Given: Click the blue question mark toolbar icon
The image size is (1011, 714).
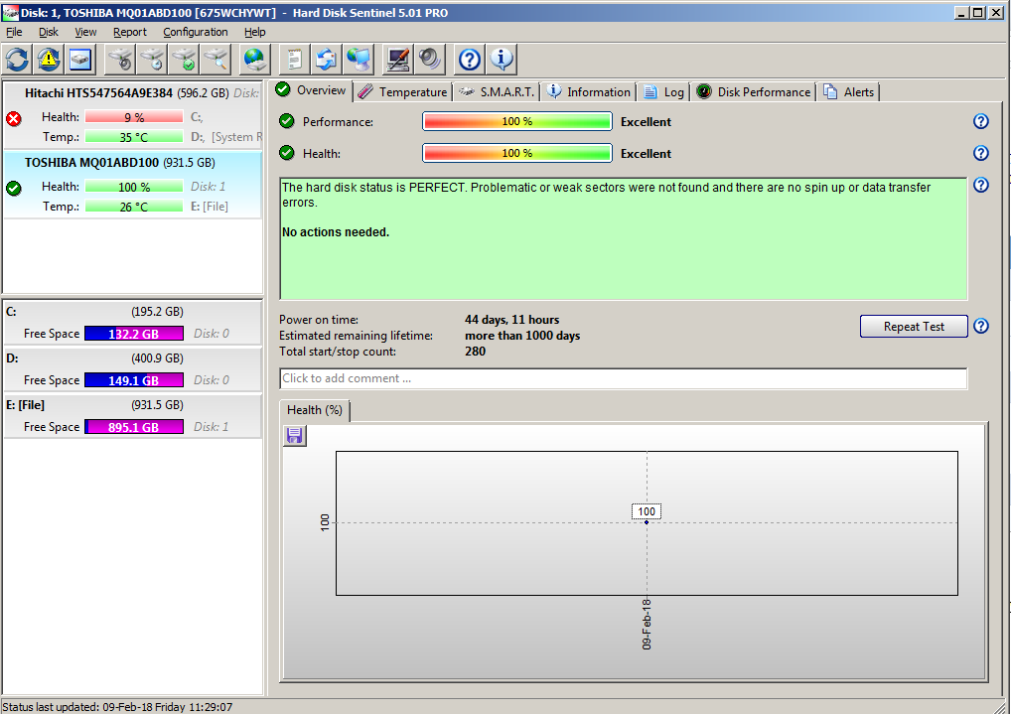Looking at the screenshot, I should pyautogui.click(x=470, y=60).
